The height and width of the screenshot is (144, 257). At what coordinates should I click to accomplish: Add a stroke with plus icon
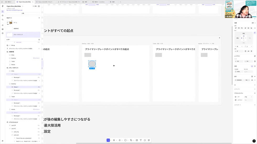click(255, 85)
